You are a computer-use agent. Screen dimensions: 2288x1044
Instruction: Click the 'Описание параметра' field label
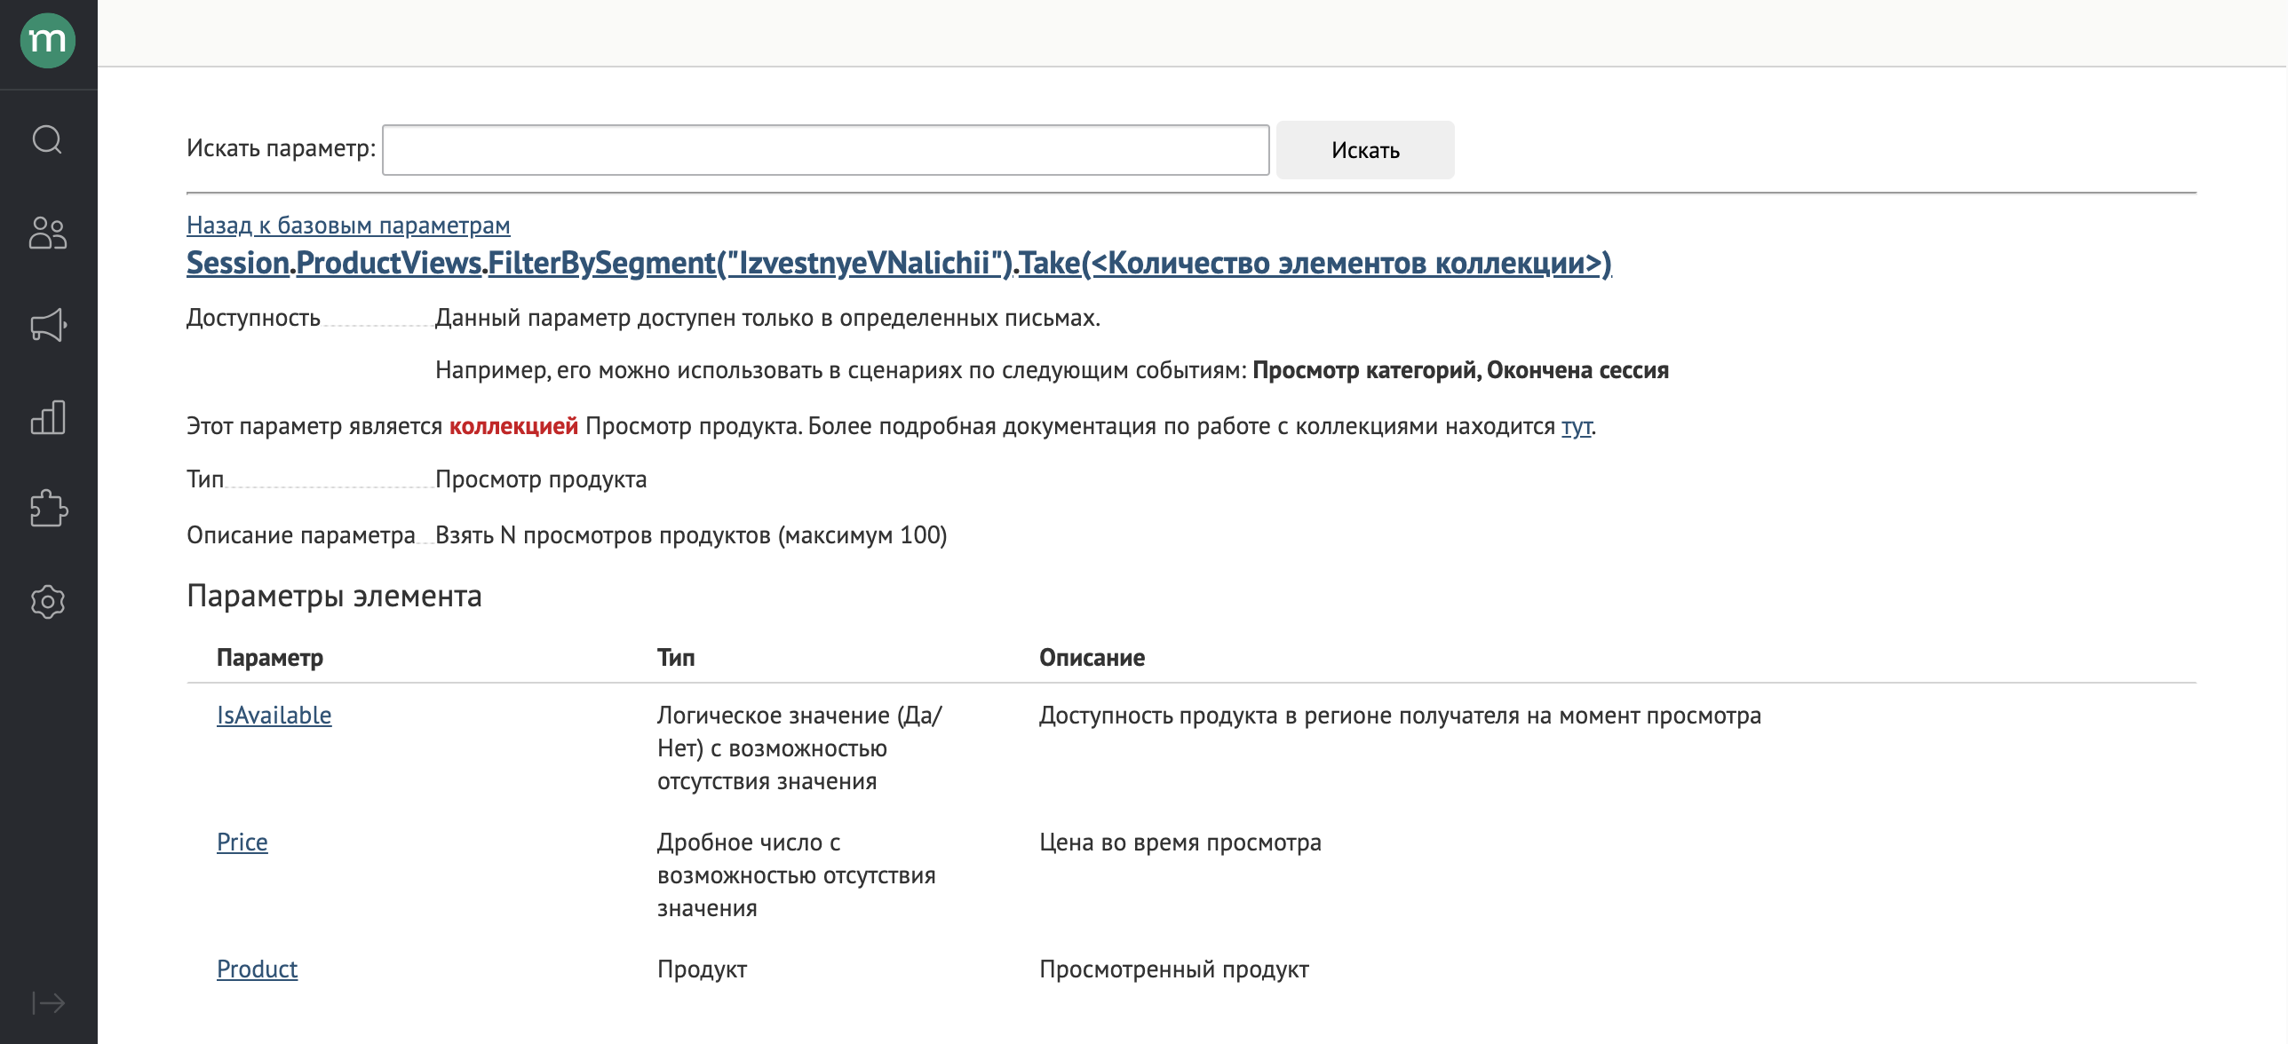click(x=301, y=535)
